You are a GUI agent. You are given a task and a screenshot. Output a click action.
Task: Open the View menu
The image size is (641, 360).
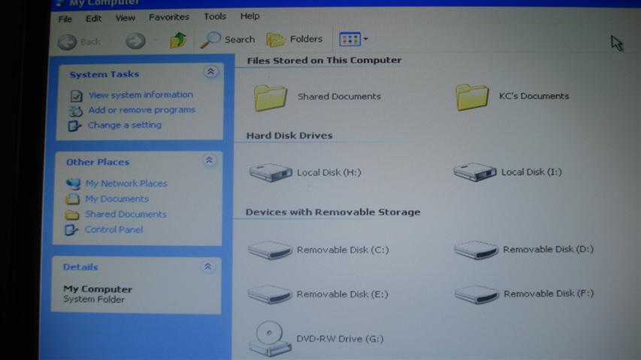pos(125,18)
